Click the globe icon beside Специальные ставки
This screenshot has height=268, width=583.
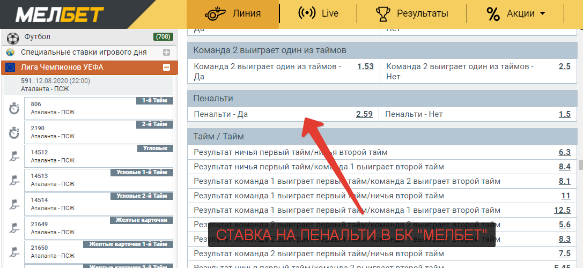pos(10,52)
